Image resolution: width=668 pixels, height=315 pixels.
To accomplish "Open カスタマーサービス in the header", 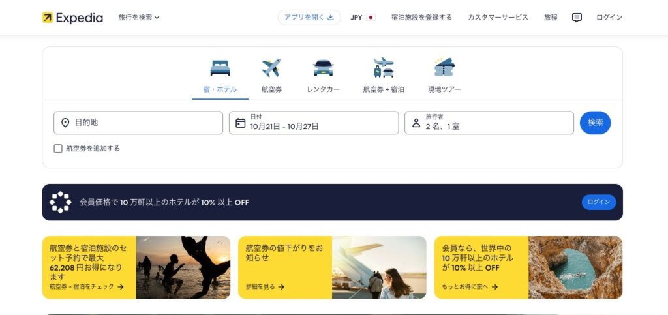I will [x=498, y=18].
